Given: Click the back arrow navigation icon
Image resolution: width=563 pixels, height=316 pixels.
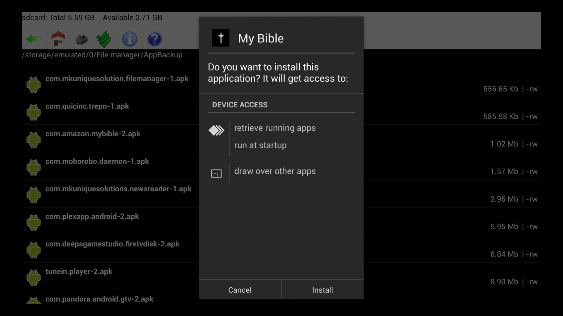Looking at the screenshot, I should tap(33, 39).
